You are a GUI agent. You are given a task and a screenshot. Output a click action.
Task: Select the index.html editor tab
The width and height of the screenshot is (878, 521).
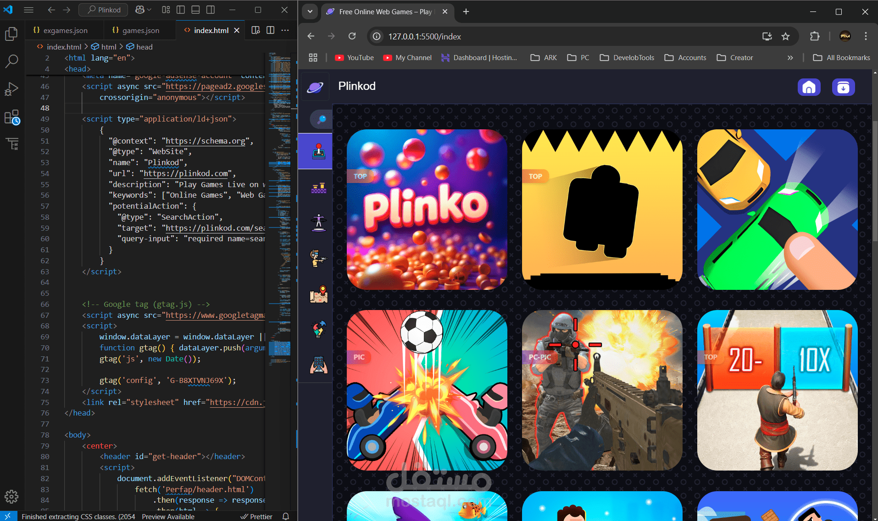(211, 30)
